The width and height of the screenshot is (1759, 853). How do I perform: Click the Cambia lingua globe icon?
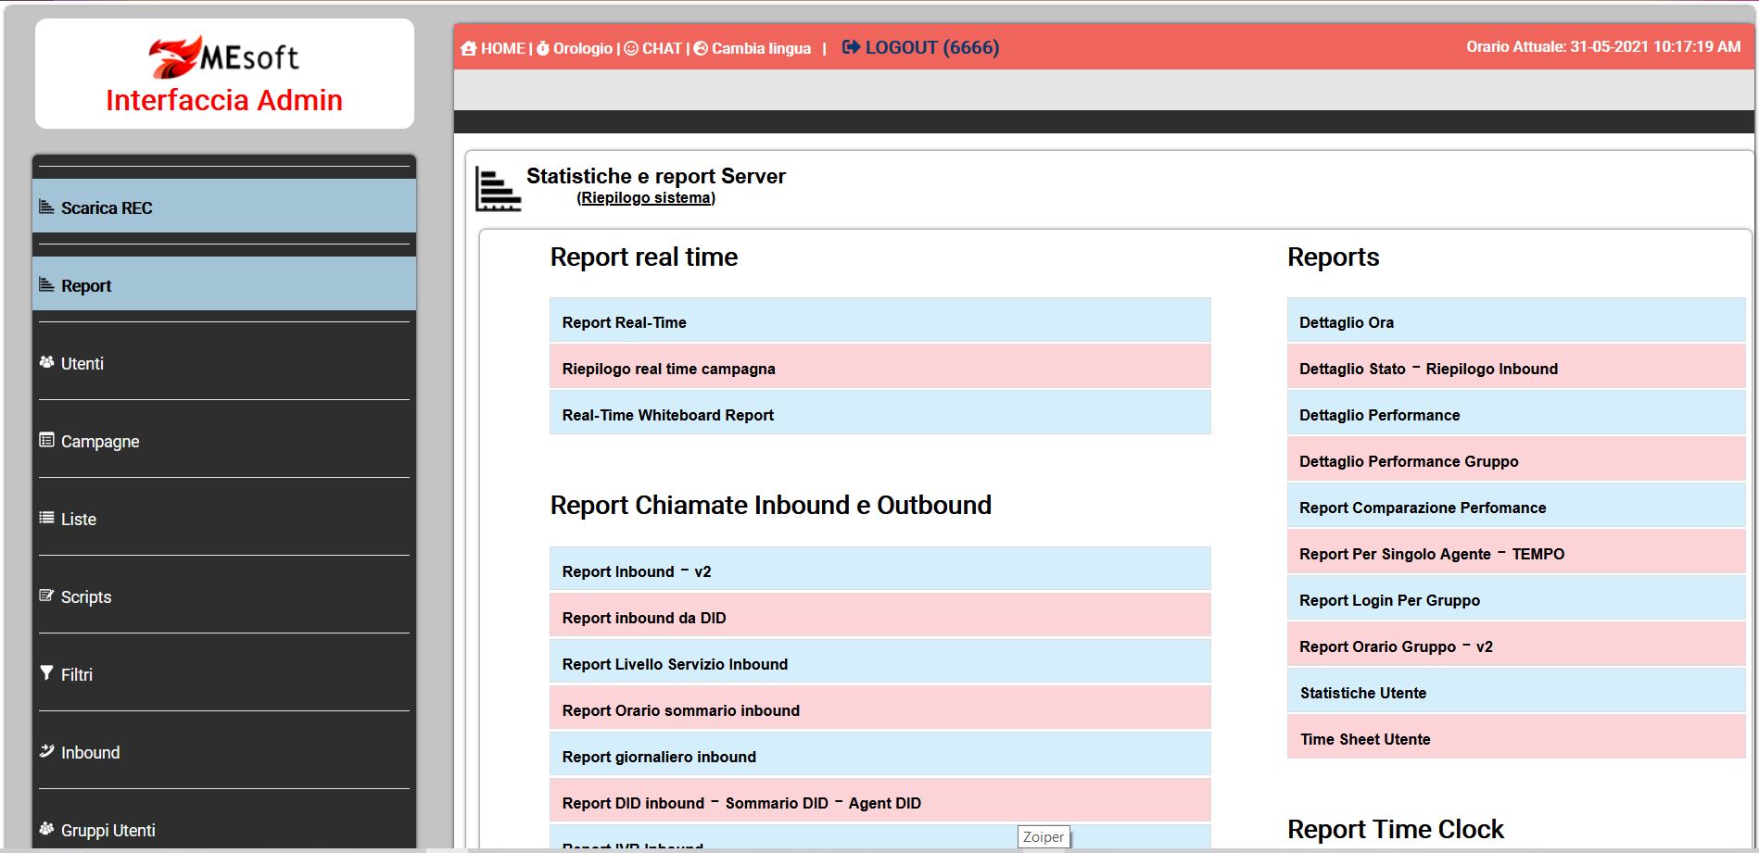pos(701,48)
